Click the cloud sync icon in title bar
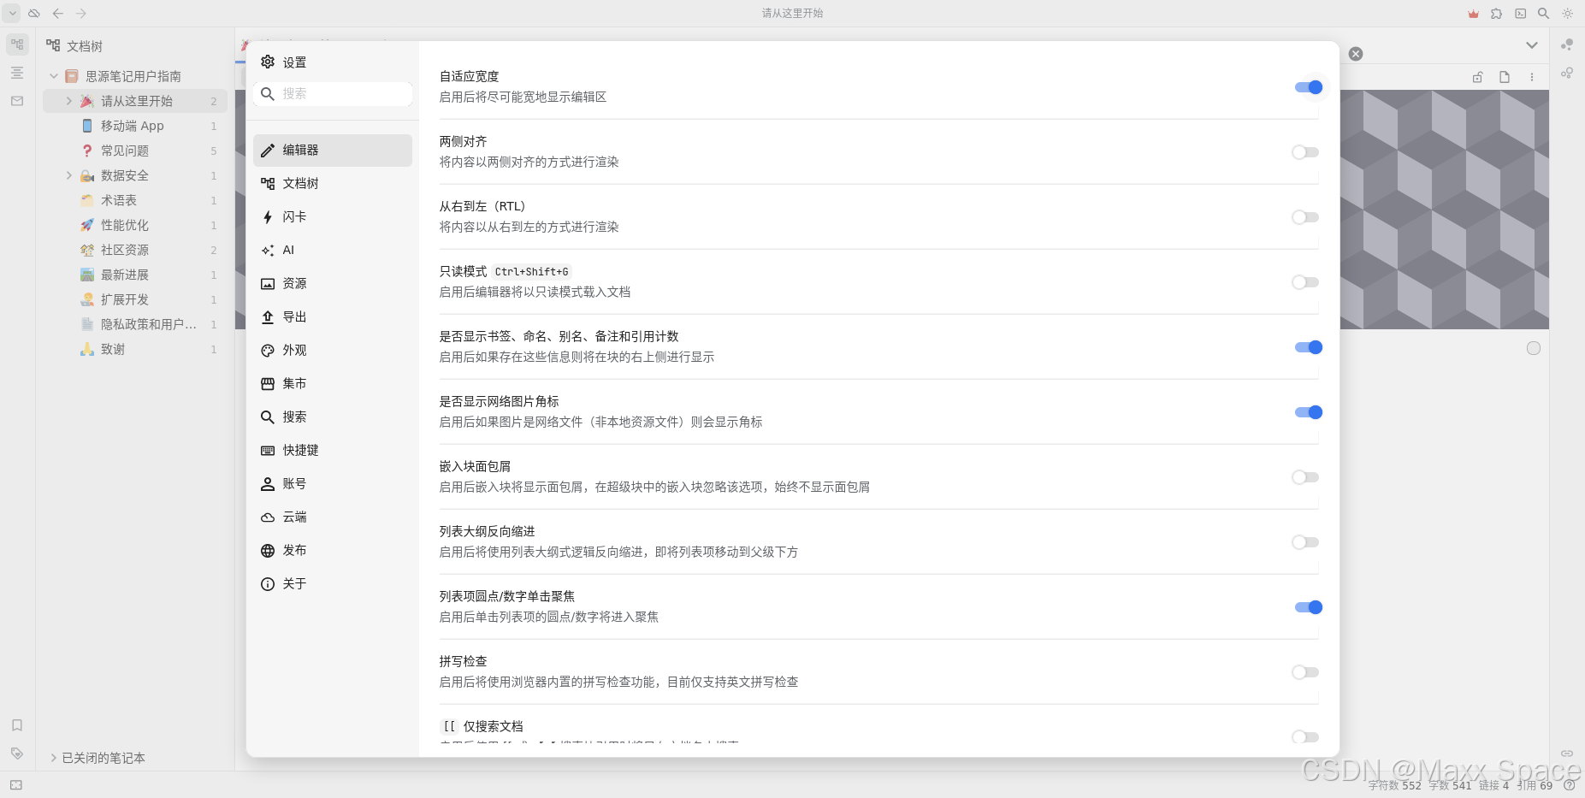Screen dimensions: 1585x798 point(34,14)
